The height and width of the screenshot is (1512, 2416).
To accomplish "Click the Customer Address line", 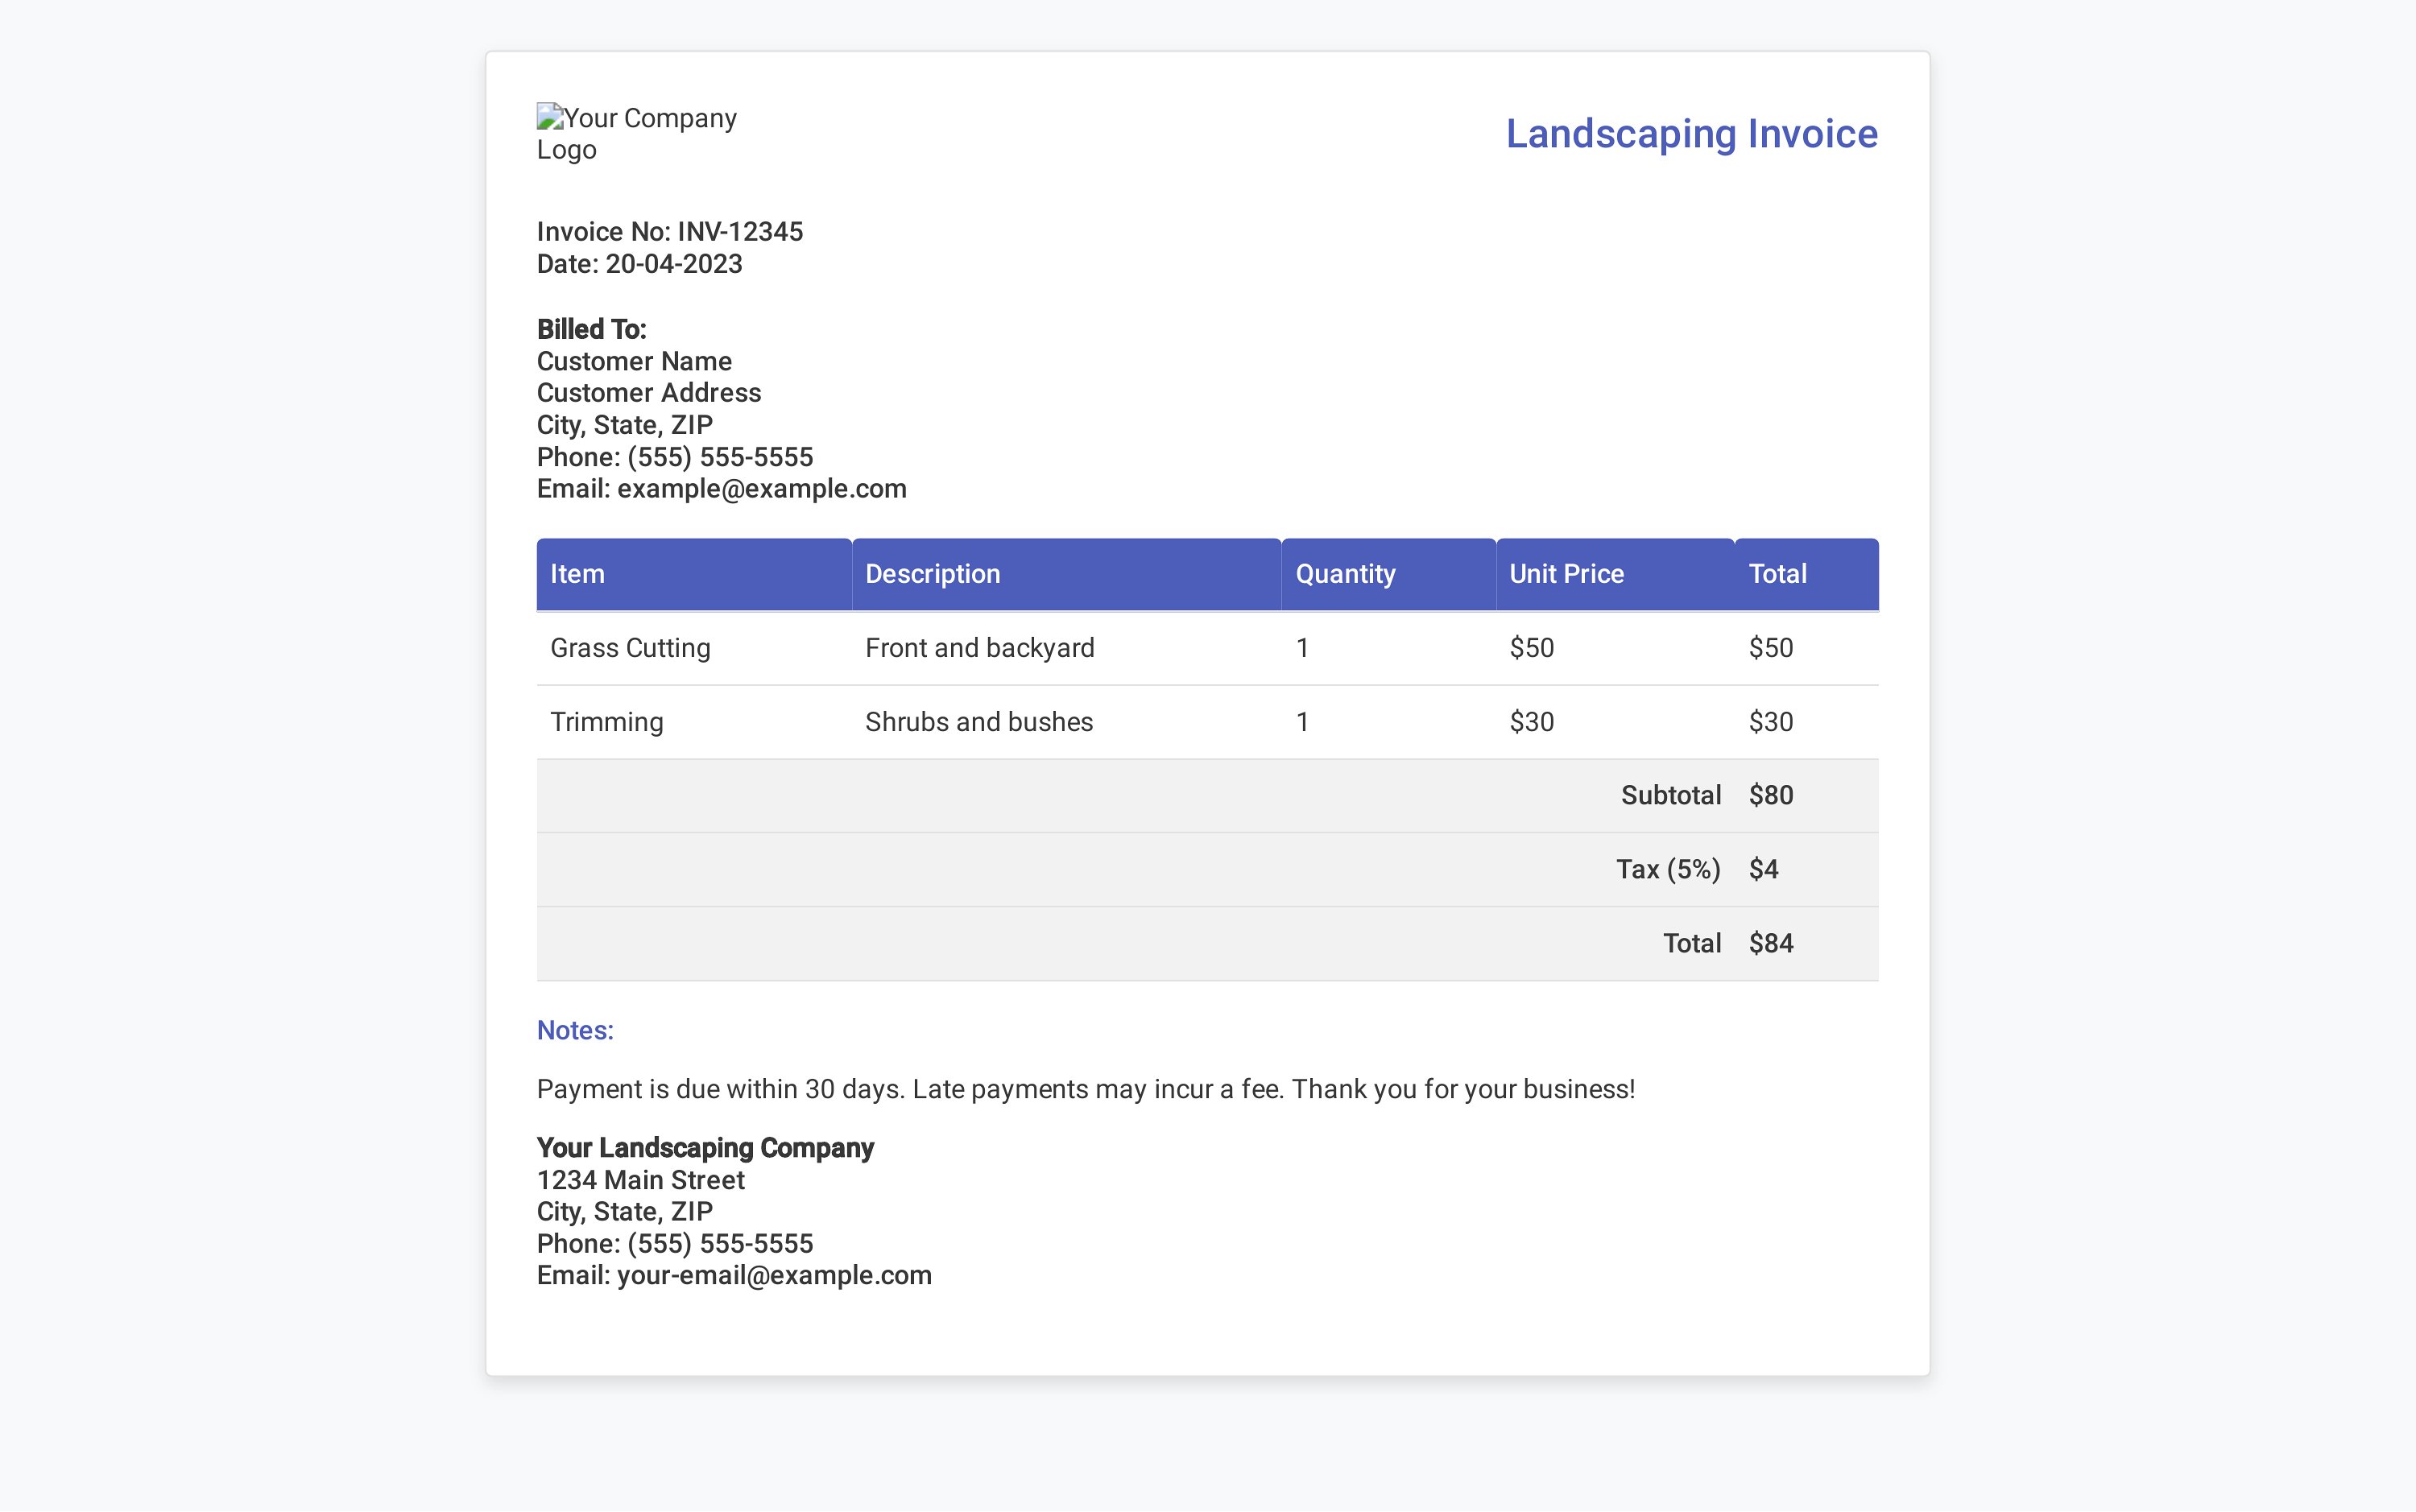I will coord(649,393).
